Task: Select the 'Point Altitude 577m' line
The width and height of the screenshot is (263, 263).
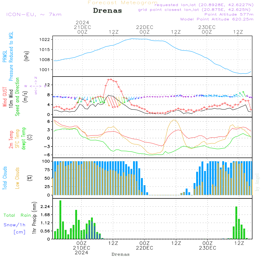Action: 229,14
